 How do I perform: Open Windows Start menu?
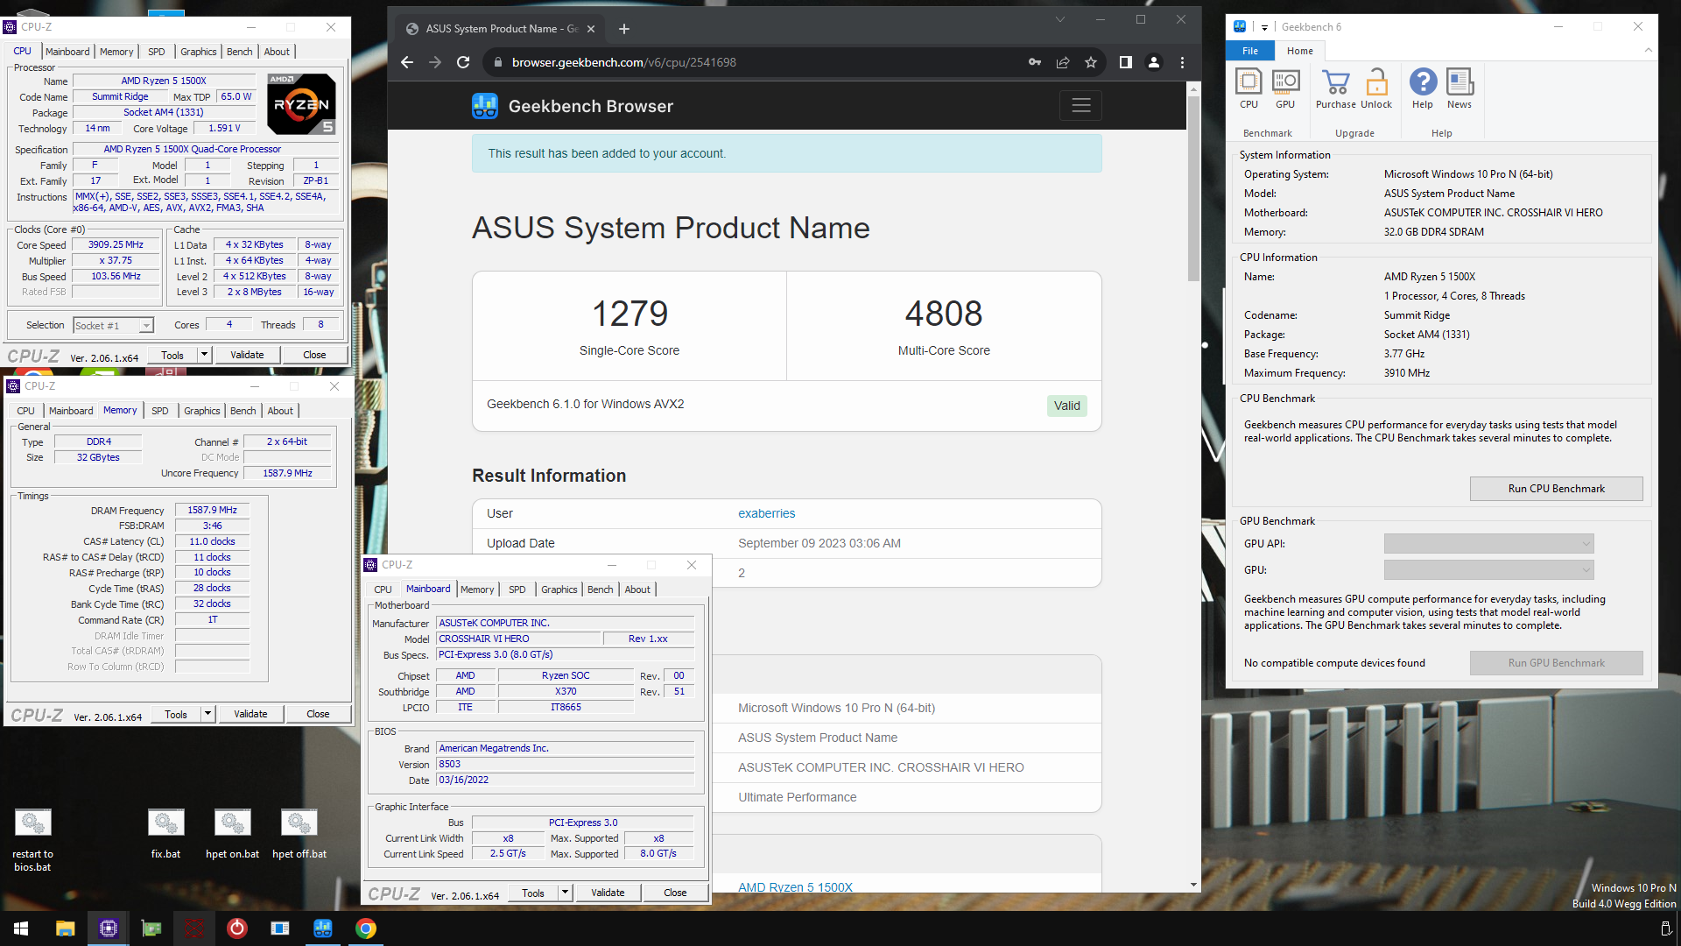tap(21, 928)
